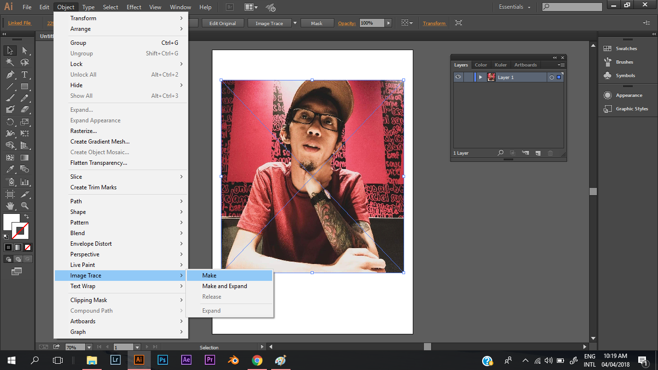
Task: Pick the Hand tool
Action: [10, 206]
